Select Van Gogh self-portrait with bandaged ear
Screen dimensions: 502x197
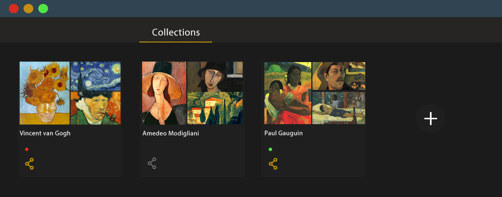click(x=96, y=108)
